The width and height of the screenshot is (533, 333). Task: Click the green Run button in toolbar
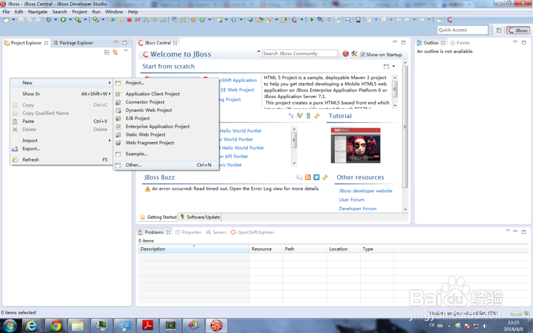[x=63, y=20]
